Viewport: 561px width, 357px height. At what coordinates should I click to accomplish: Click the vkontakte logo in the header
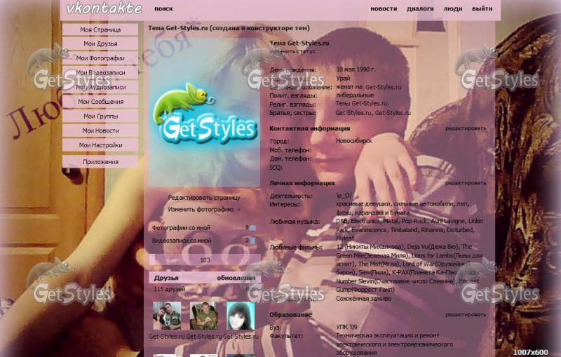click(x=104, y=8)
